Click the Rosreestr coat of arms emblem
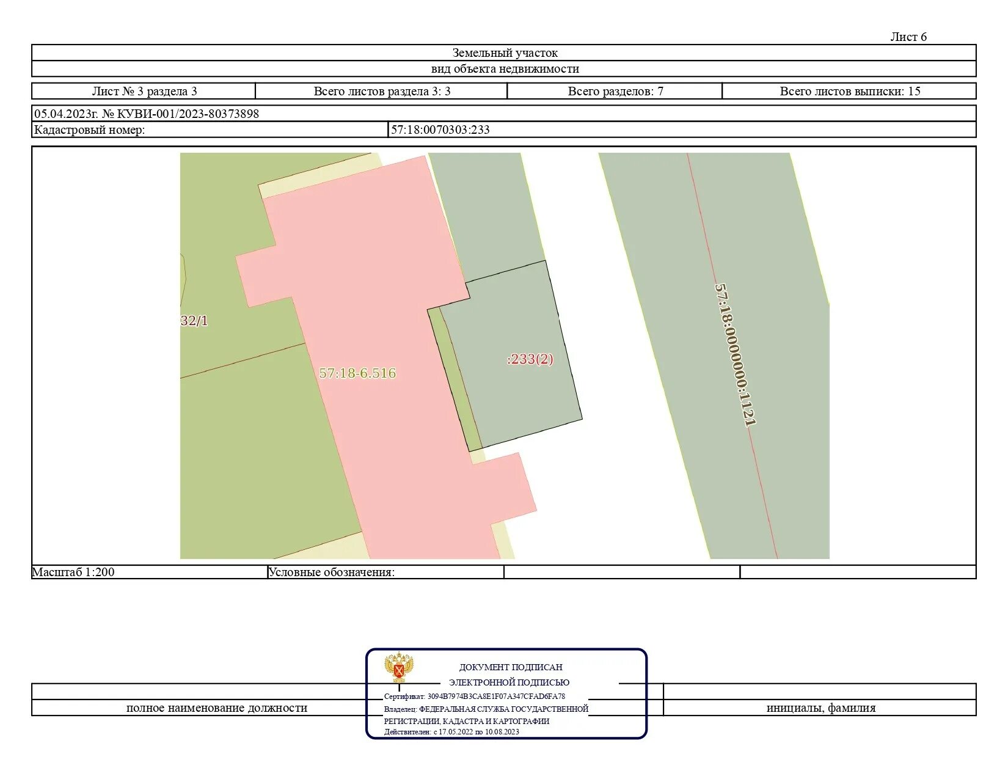This screenshot has width=1008, height=779. point(399,668)
